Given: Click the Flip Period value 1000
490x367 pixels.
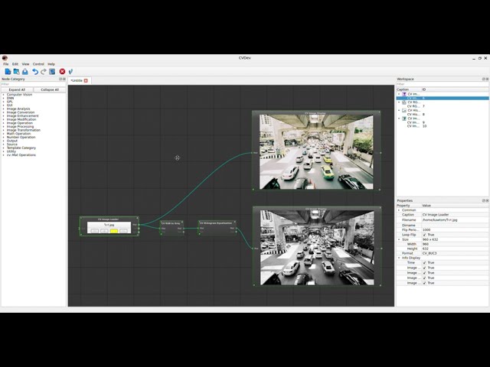Looking at the screenshot, I should click(455, 230).
